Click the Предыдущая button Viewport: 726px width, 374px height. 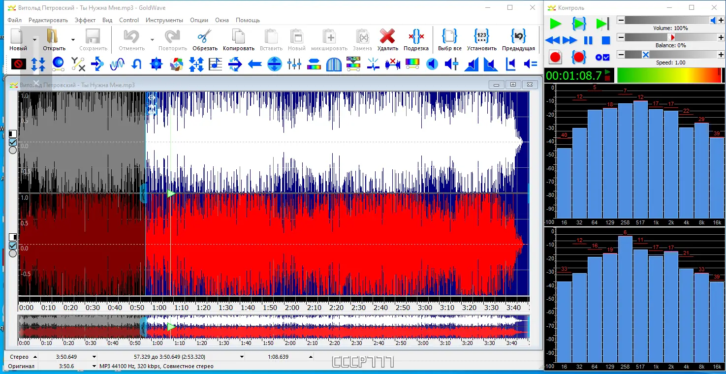pos(518,40)
